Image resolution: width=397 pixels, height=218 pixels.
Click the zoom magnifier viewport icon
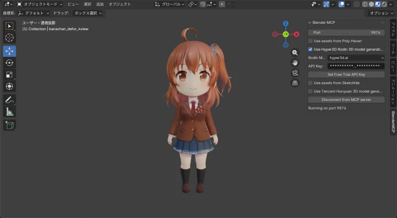[295, 53]
